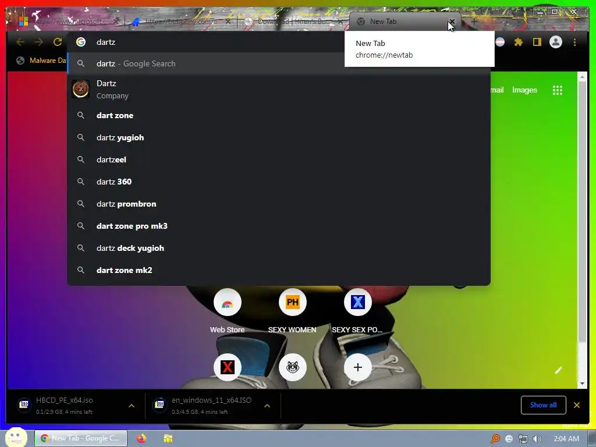The height and width of the screenshot is (447, 596).
Task: Click the Dartz company logo thumbnail
Action: pos(80,89)
